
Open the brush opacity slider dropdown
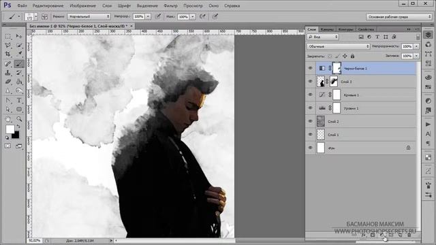point(149,16)
